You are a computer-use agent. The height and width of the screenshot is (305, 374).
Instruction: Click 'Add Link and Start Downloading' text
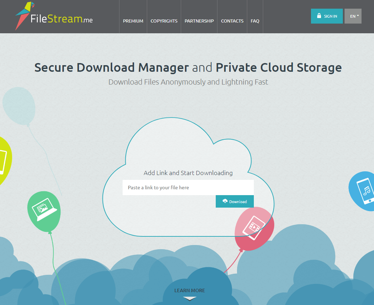pyautogui.click(x=188, y=173)
